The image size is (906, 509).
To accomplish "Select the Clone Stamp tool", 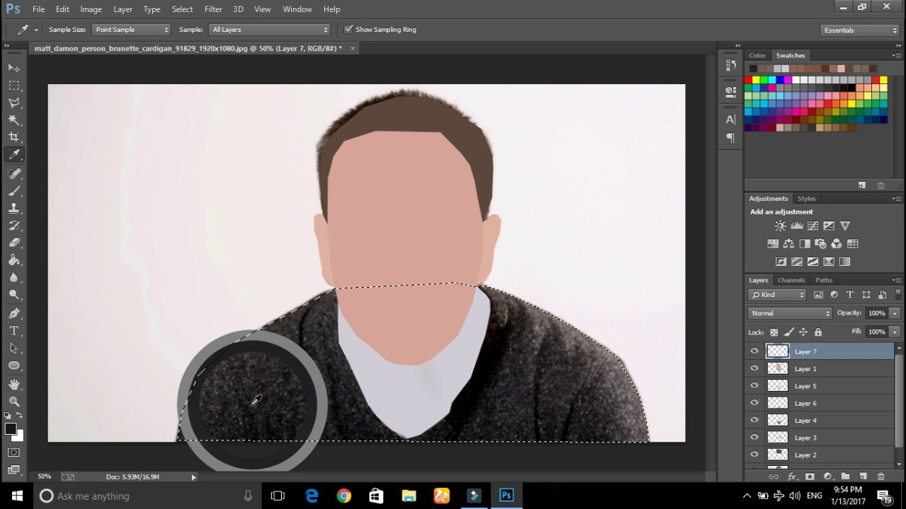I will [14, 208].
